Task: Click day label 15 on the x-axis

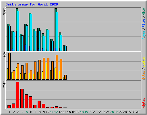Action: click(69, 112)
